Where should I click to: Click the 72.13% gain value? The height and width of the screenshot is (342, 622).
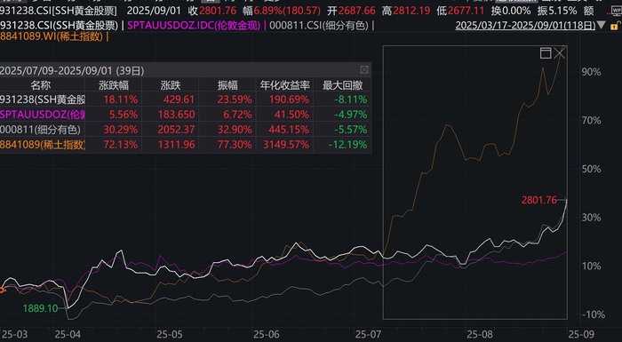(x=121, y=145)
